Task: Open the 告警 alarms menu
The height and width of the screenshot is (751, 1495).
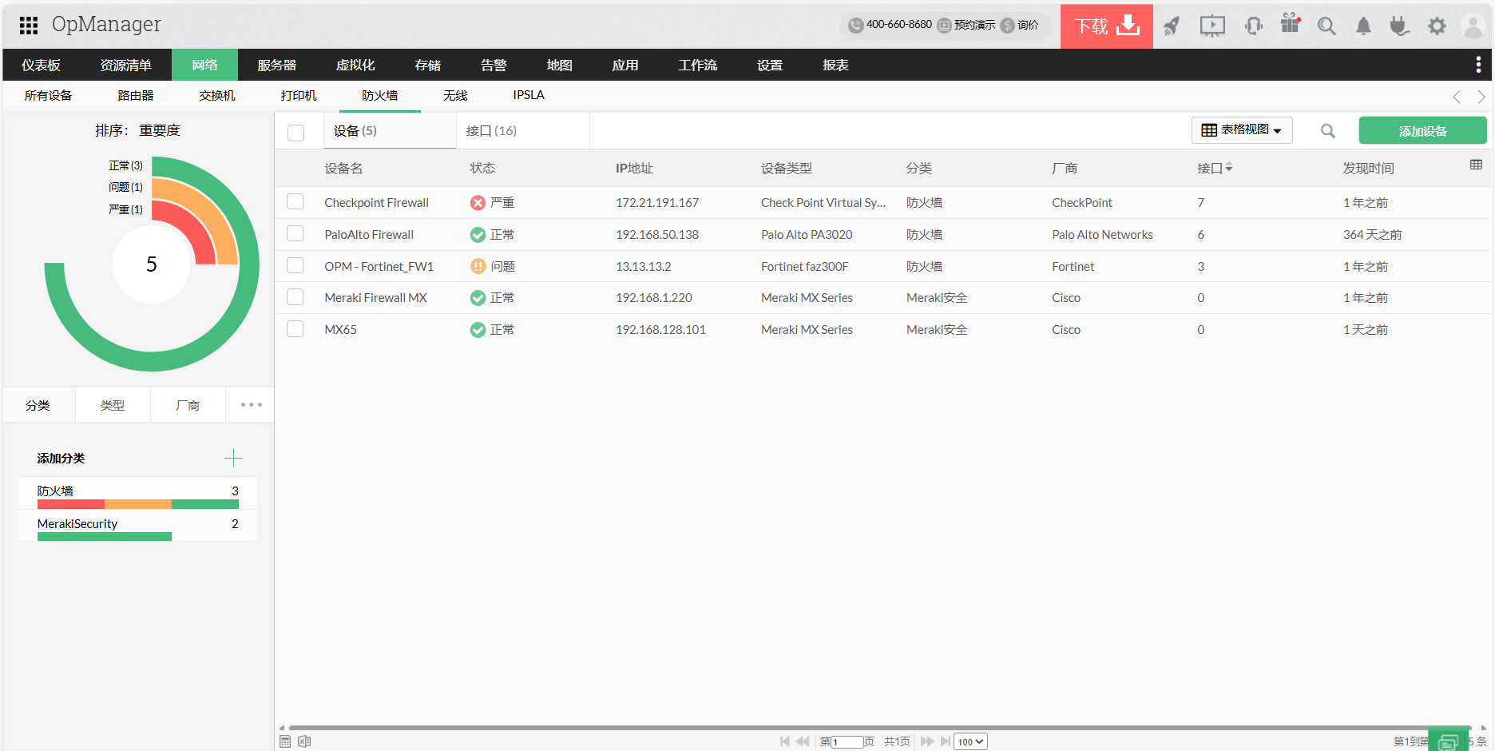Action: (494, 65)
